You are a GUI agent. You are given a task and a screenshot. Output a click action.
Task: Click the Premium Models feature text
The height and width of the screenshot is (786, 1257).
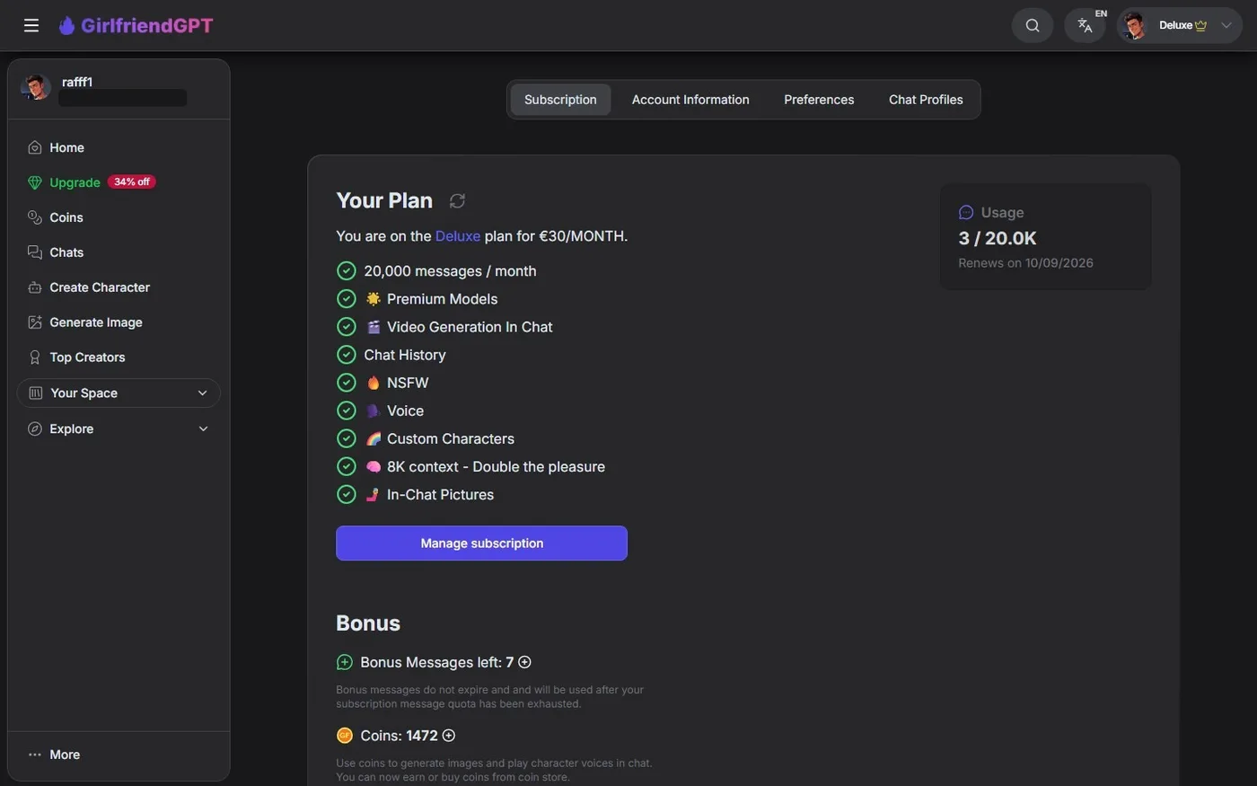click(442, 299)
